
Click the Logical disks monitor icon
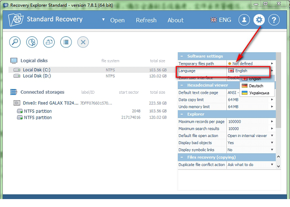click(x=14, y=61)
